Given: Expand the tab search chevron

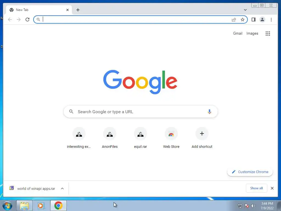Looking at the screenshot, I should click(245, 10).
